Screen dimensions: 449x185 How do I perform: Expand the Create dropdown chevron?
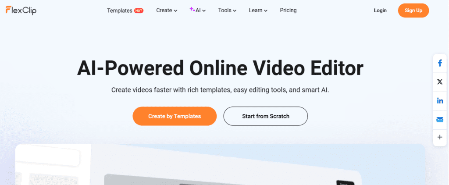click(175, 11)
